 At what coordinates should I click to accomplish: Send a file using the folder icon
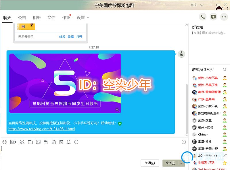click(30, 142)
